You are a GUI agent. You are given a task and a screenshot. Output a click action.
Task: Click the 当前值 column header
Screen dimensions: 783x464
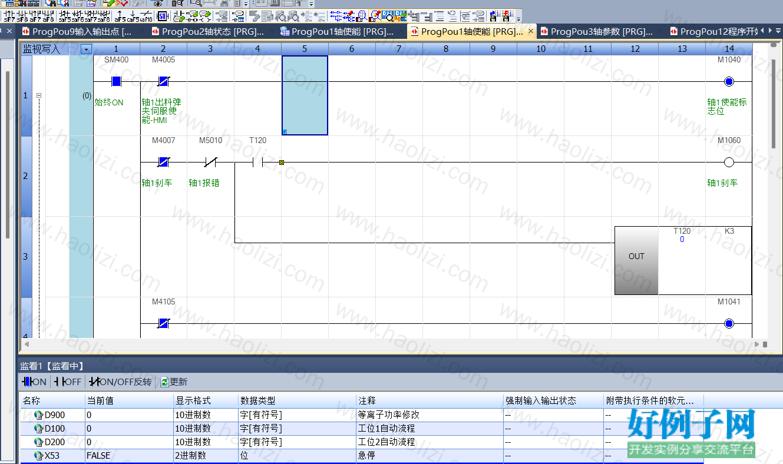tap(128, 400)
